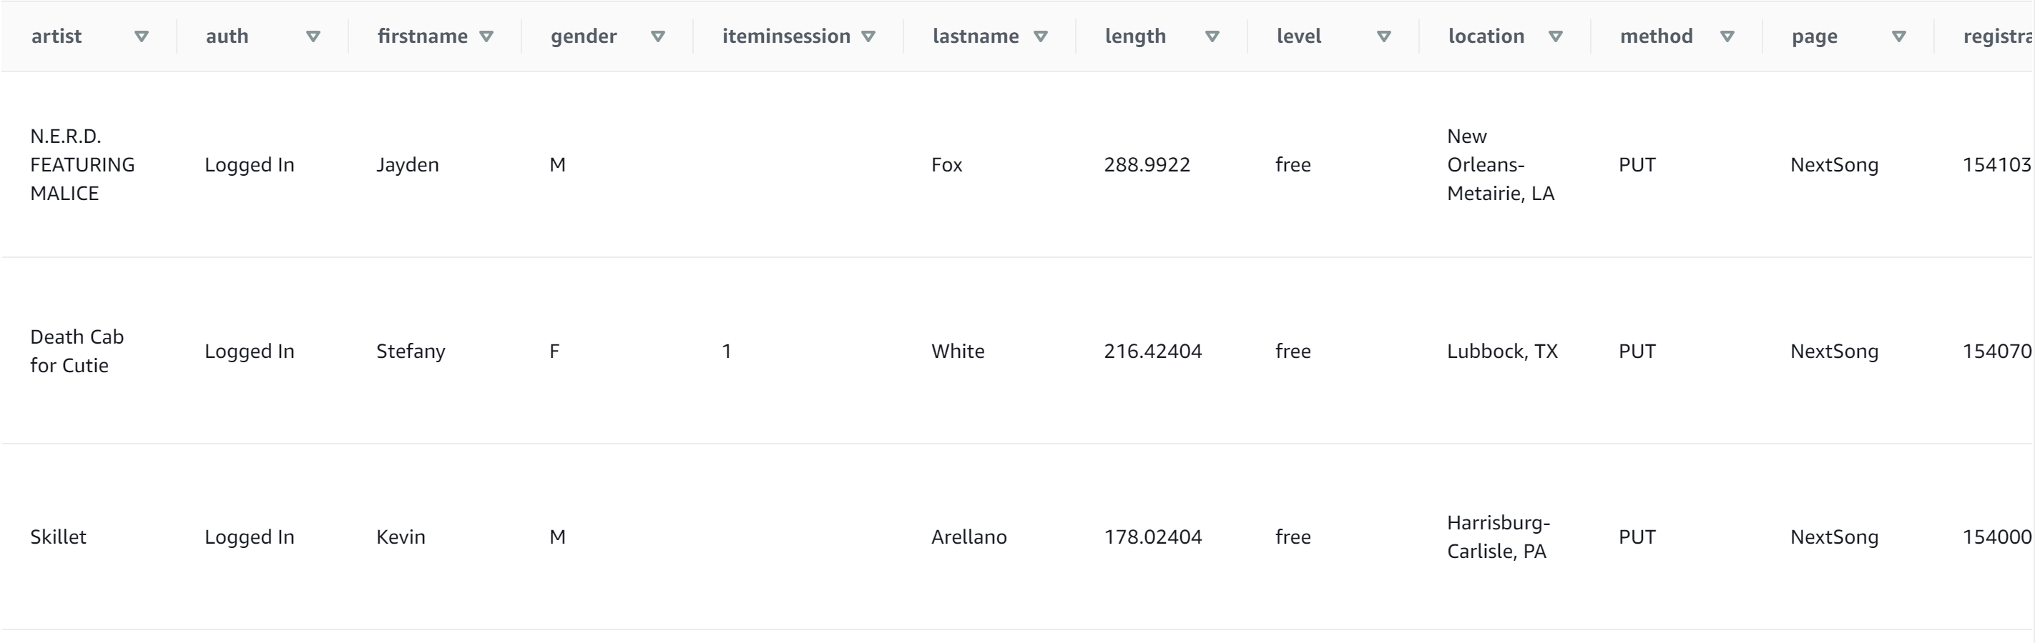2040x643 pixels.
Task: Click the artist column header
Action: [x=57, y=36]
